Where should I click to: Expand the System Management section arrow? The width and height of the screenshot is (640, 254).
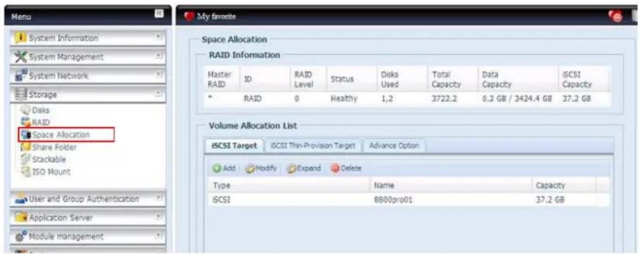click(x=159, y=57)
